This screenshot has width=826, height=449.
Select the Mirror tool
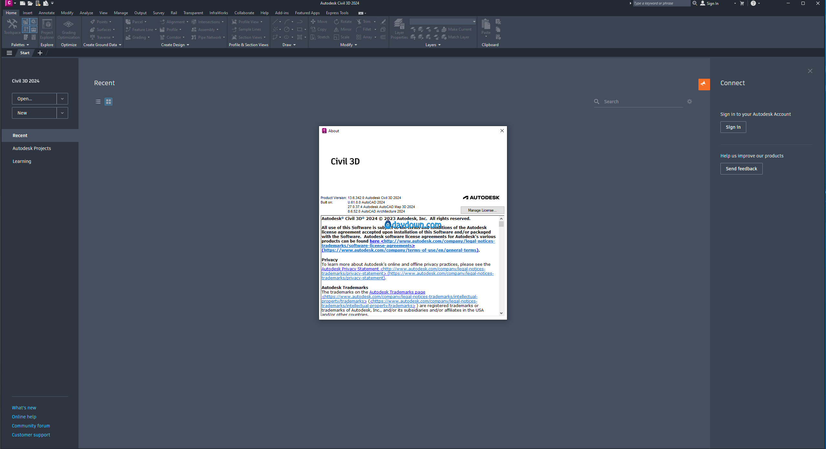tap(343, 29)
